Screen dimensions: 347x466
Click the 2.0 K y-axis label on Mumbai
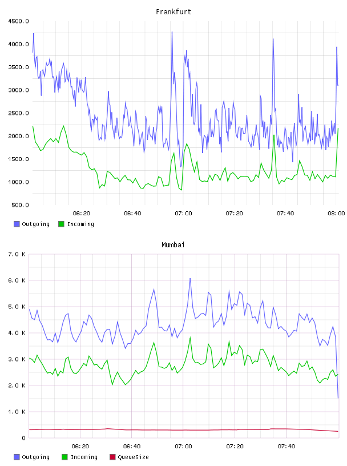[17, 385]
